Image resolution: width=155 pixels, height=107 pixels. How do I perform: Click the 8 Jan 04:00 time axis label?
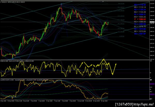[65, 101]
